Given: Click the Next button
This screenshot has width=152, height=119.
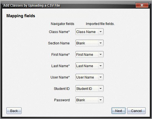Looking at the screenshot, I should click(x=119, y=111).
